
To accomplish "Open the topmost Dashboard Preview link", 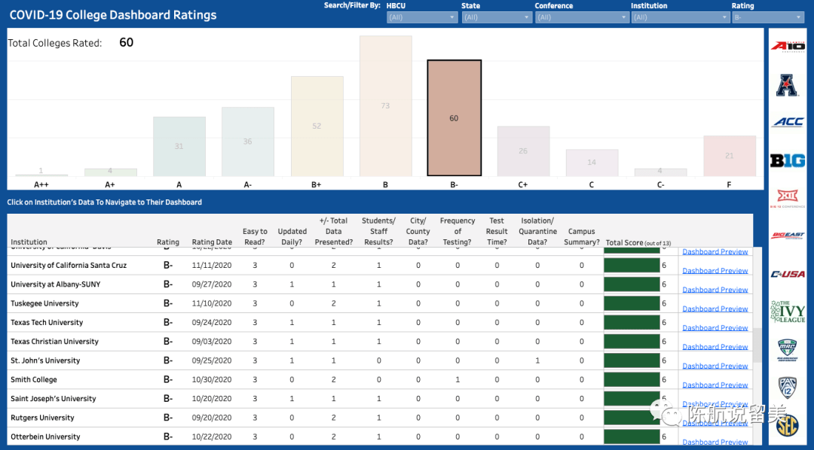I will click(x=715, y=251).
